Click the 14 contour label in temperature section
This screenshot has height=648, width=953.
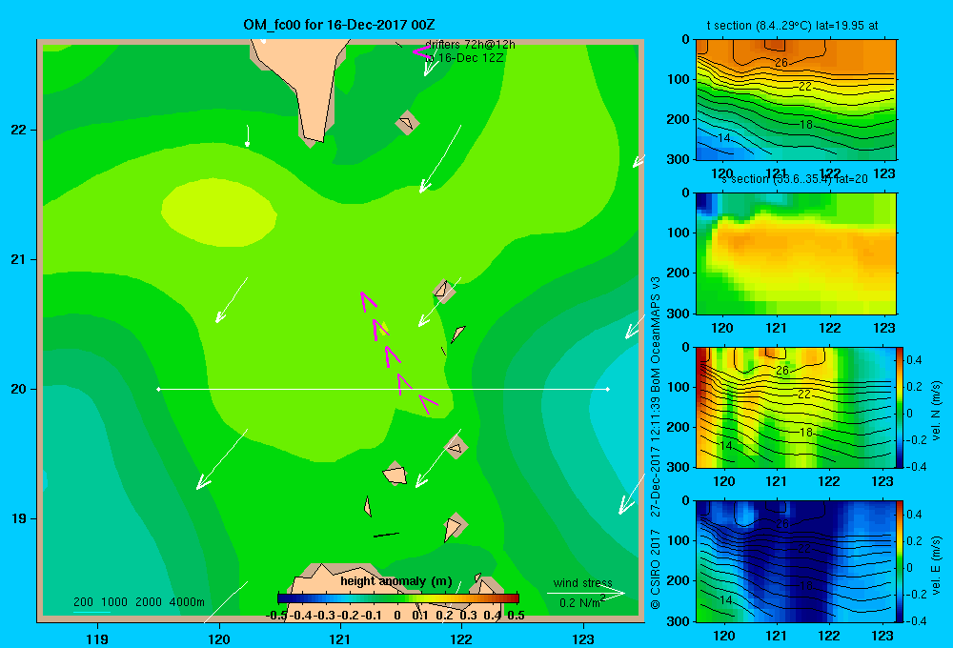click(x=724, y=138)
